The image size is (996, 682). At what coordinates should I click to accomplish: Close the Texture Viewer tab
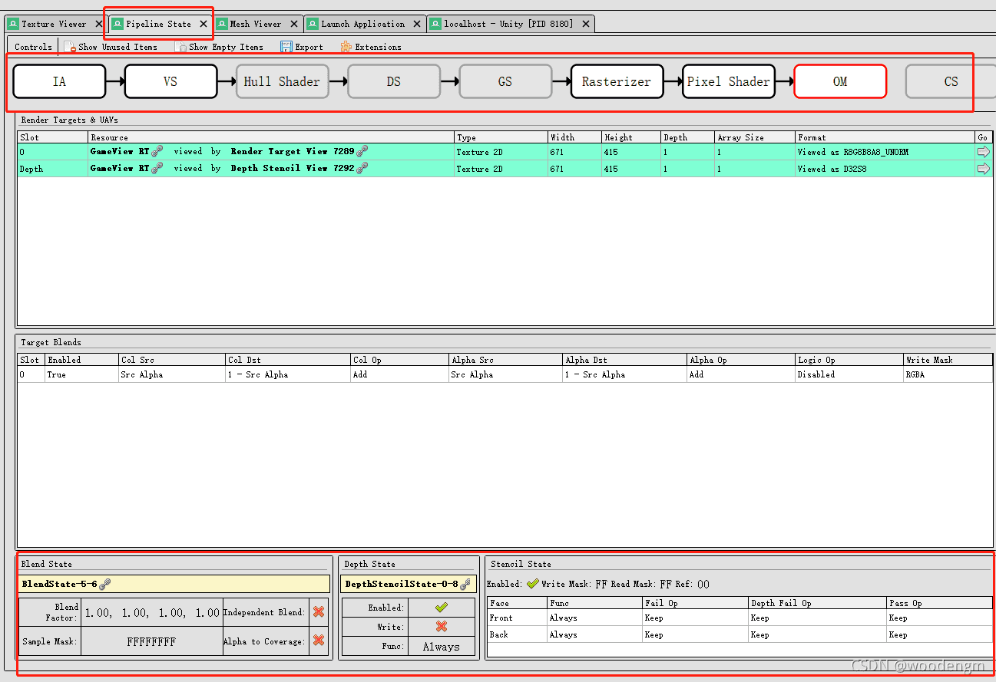[98, 24]
